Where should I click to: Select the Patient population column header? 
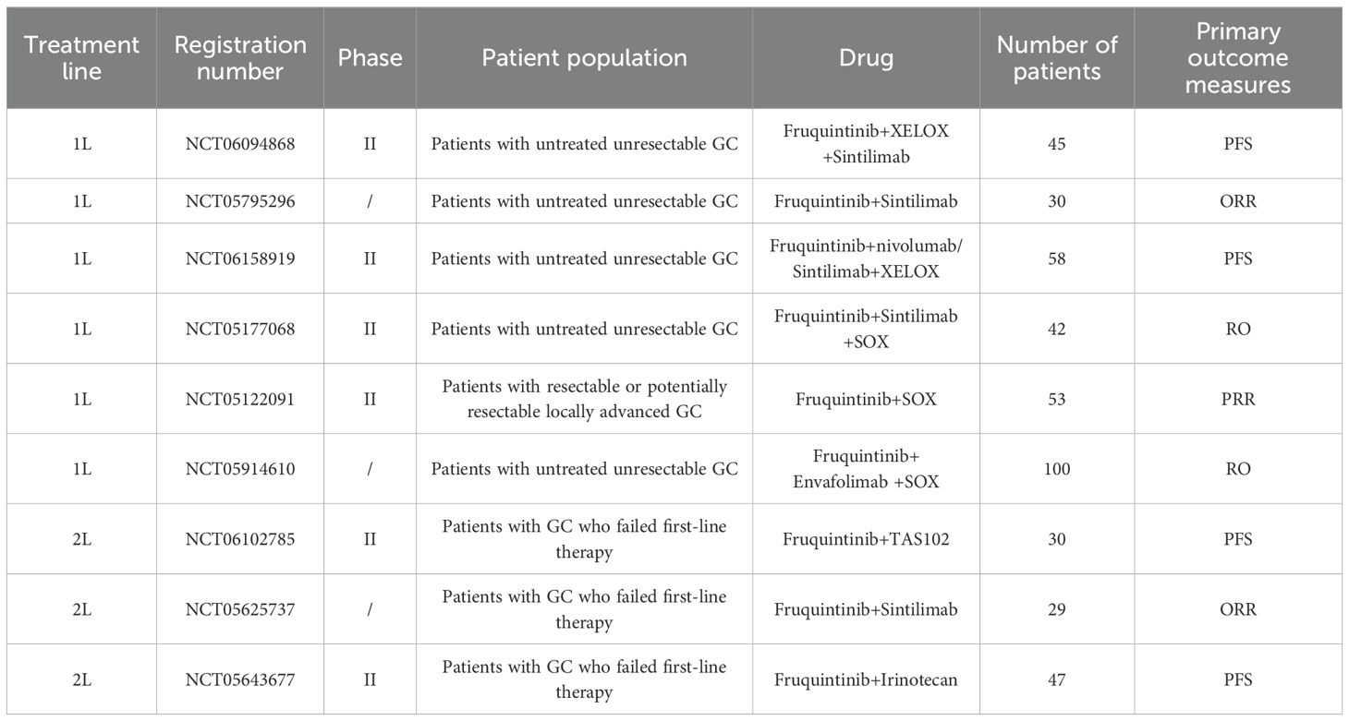(584, 57)
